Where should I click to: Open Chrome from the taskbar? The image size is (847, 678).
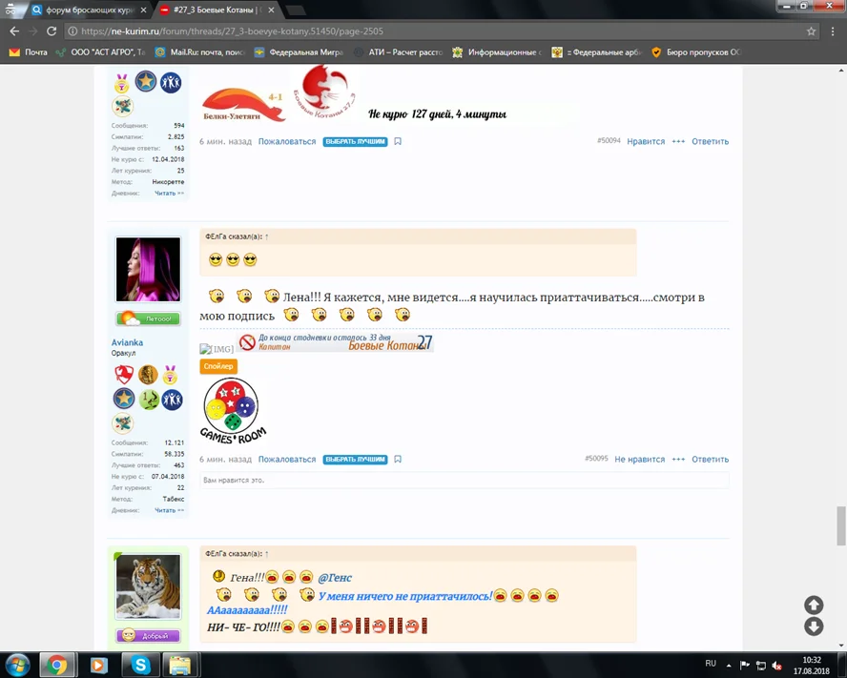[56, 665]
